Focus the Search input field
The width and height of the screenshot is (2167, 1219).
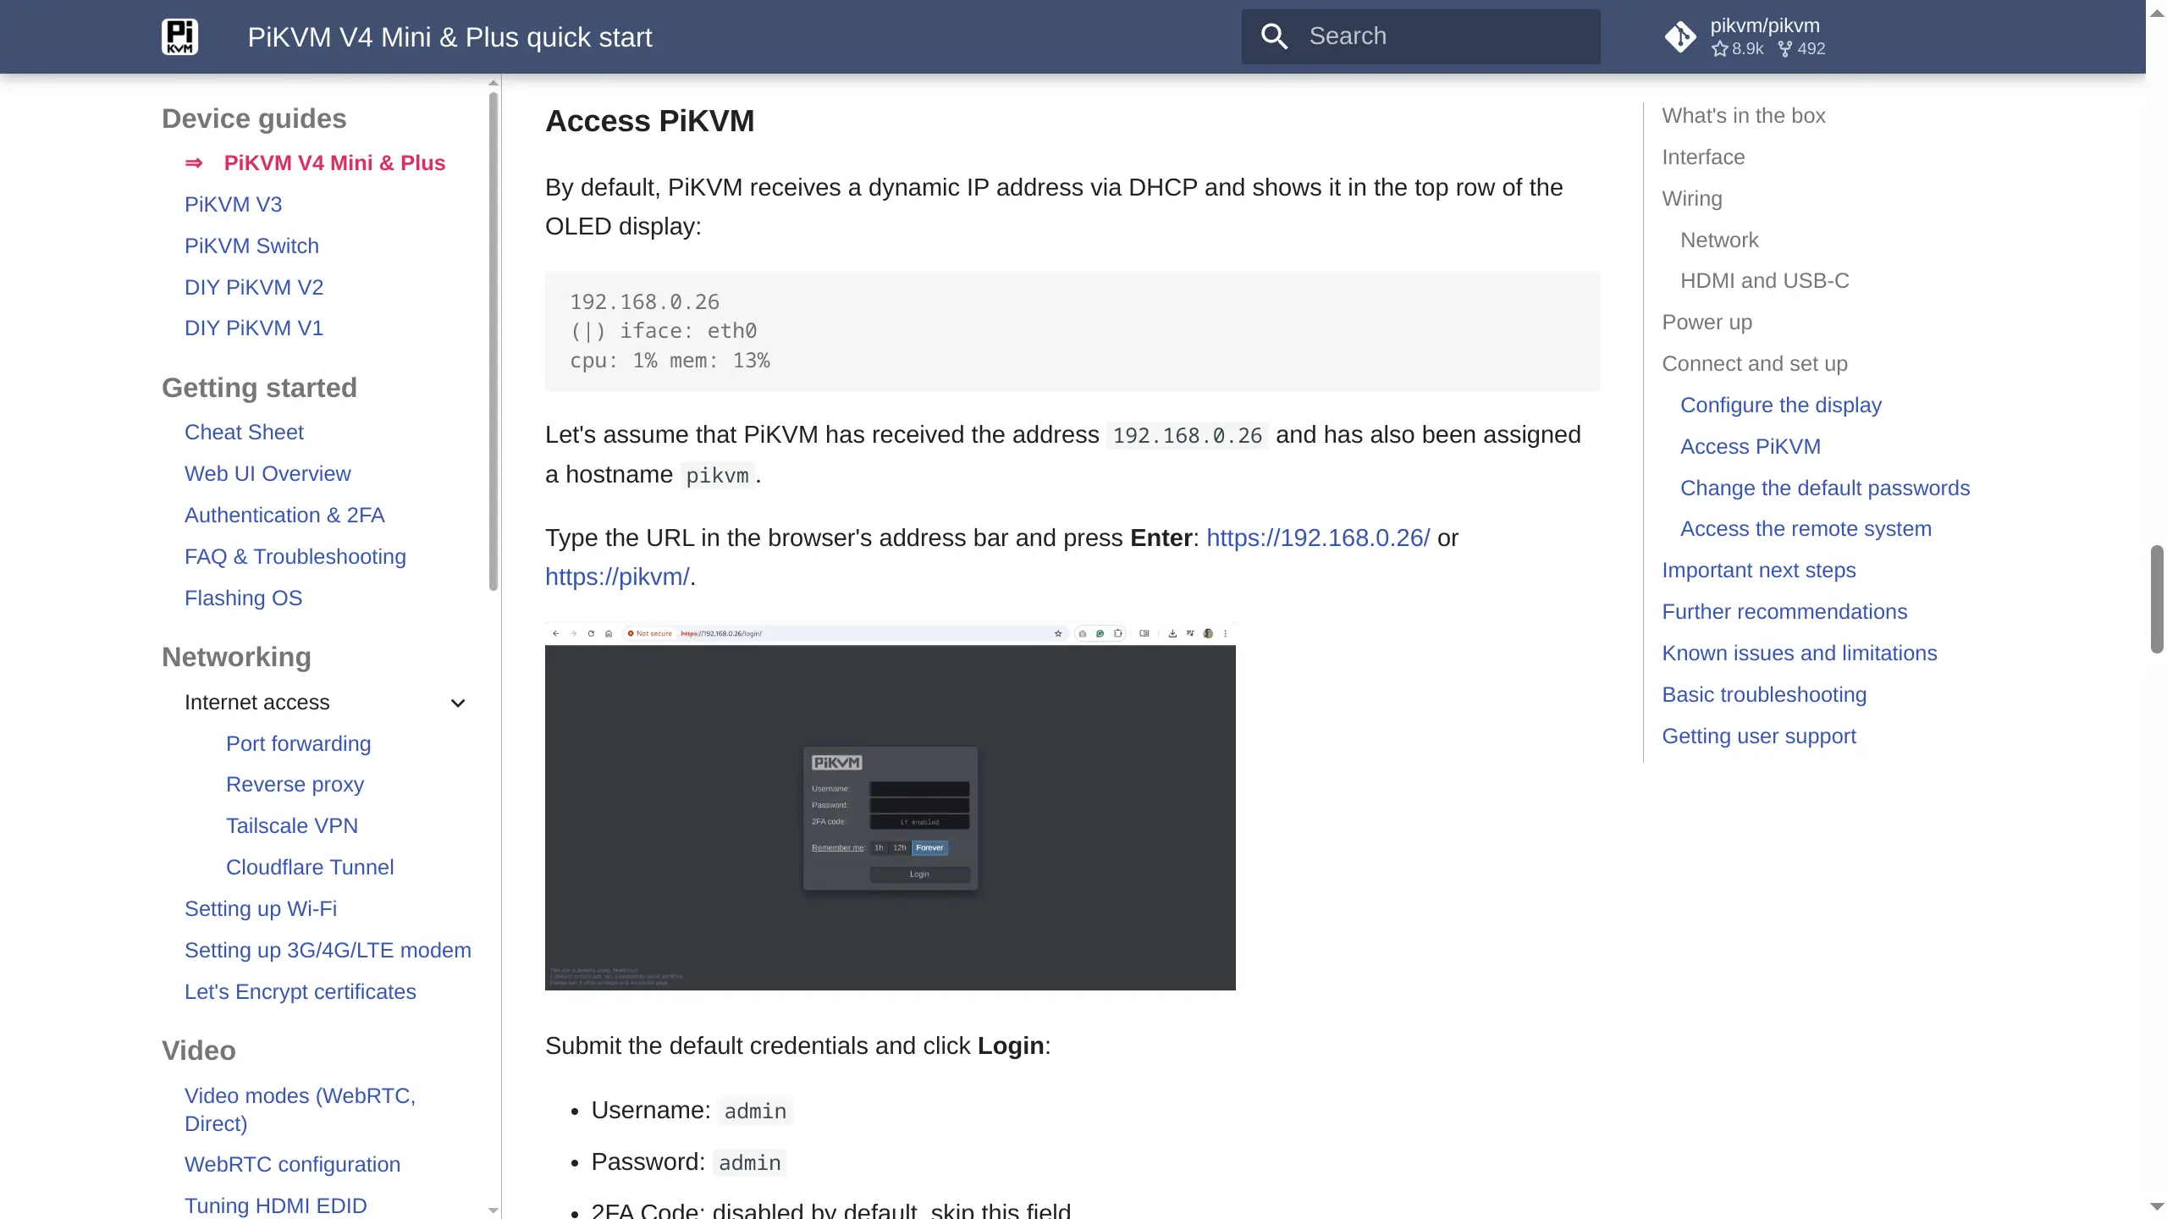tap(1420, 36)
